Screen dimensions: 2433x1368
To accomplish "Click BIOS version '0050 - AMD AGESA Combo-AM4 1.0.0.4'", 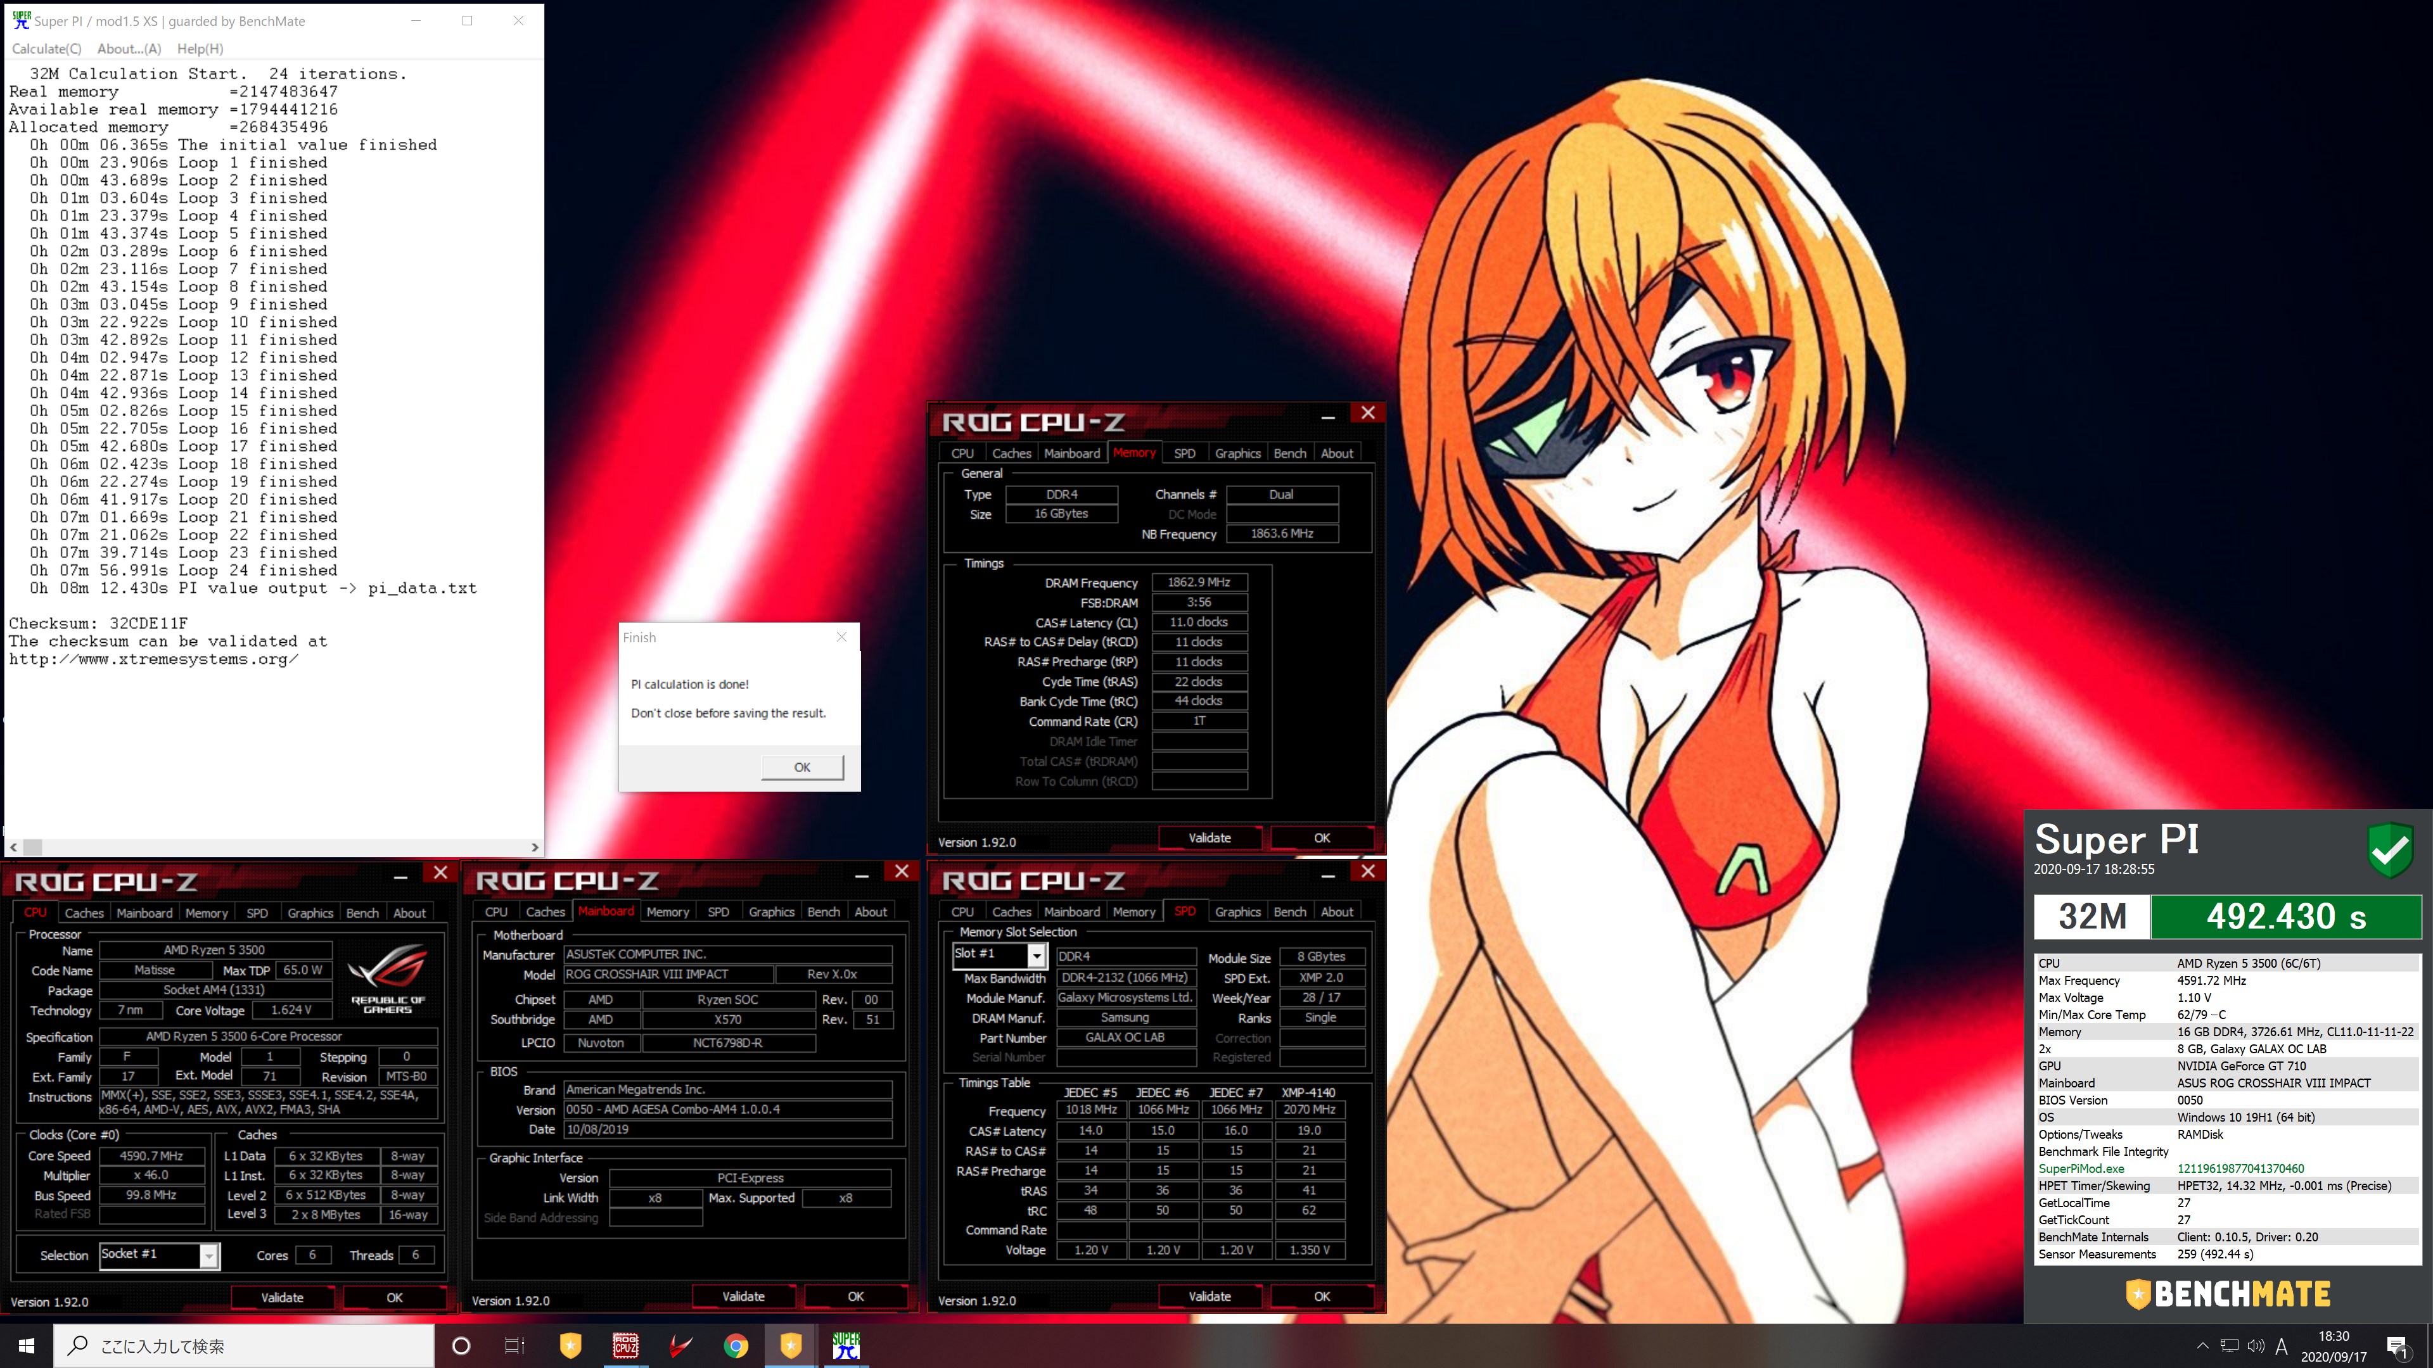I will coord(727,1110).
